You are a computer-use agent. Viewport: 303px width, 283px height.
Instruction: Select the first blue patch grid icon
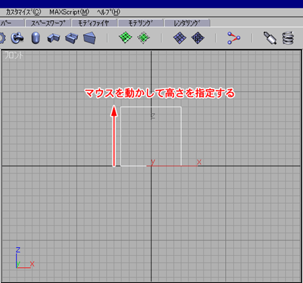click(x=180, y=38)
